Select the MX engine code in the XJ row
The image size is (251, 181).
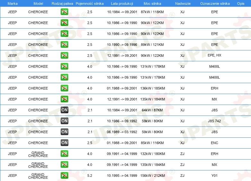point(214,99)
